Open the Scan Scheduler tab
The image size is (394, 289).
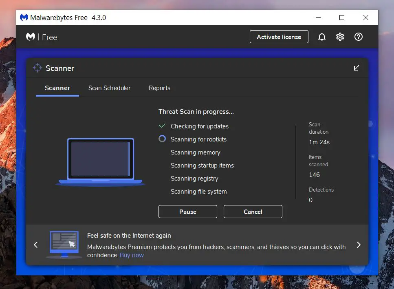coord(109,88)
